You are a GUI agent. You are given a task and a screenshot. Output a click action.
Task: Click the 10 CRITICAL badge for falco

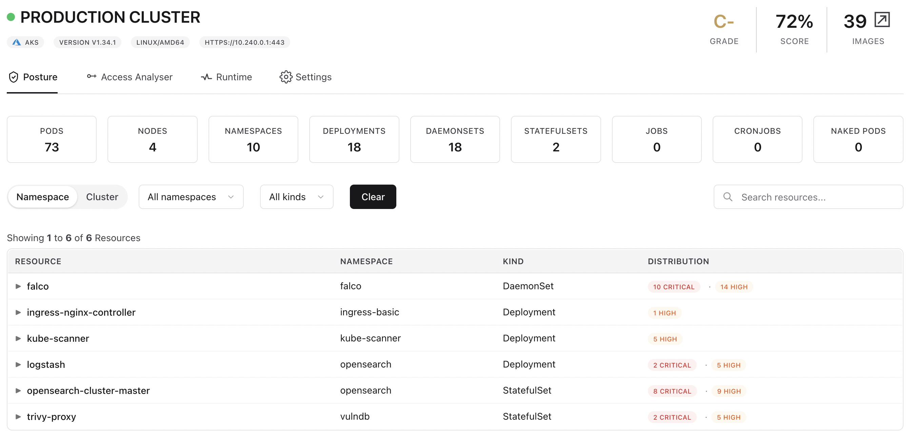point(674,287)
